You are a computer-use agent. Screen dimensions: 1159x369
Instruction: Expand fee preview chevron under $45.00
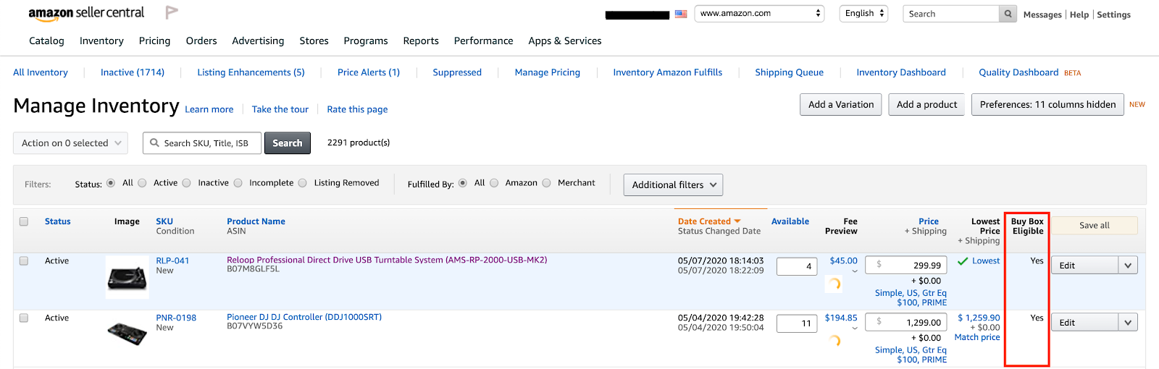[855, 271]
